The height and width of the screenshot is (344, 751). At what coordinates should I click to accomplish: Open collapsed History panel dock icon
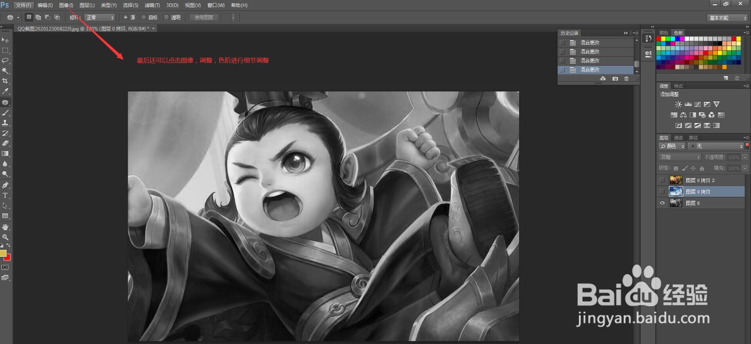click(x=648, y=38)
